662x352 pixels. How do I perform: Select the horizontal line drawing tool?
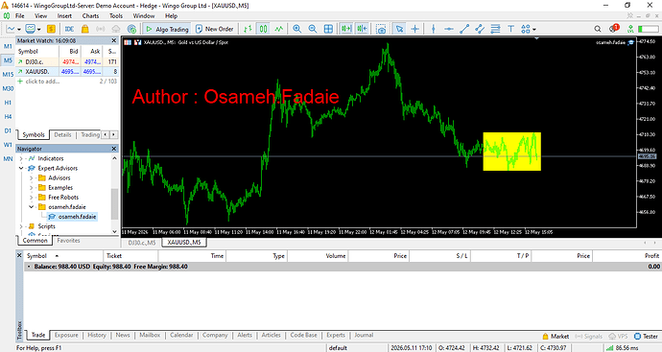coord(449,29)
